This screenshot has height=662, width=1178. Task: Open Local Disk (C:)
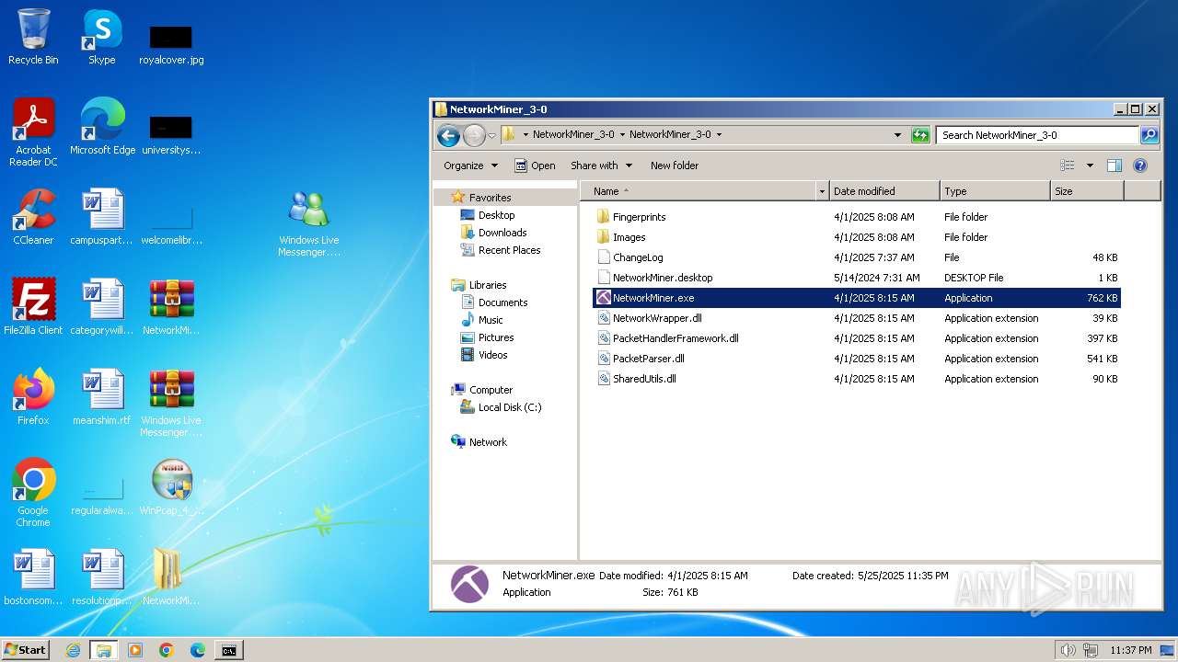510,407
